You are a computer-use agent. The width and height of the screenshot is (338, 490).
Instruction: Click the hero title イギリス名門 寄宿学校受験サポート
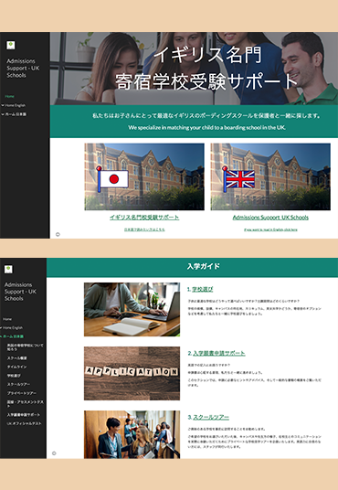point(206,69)
